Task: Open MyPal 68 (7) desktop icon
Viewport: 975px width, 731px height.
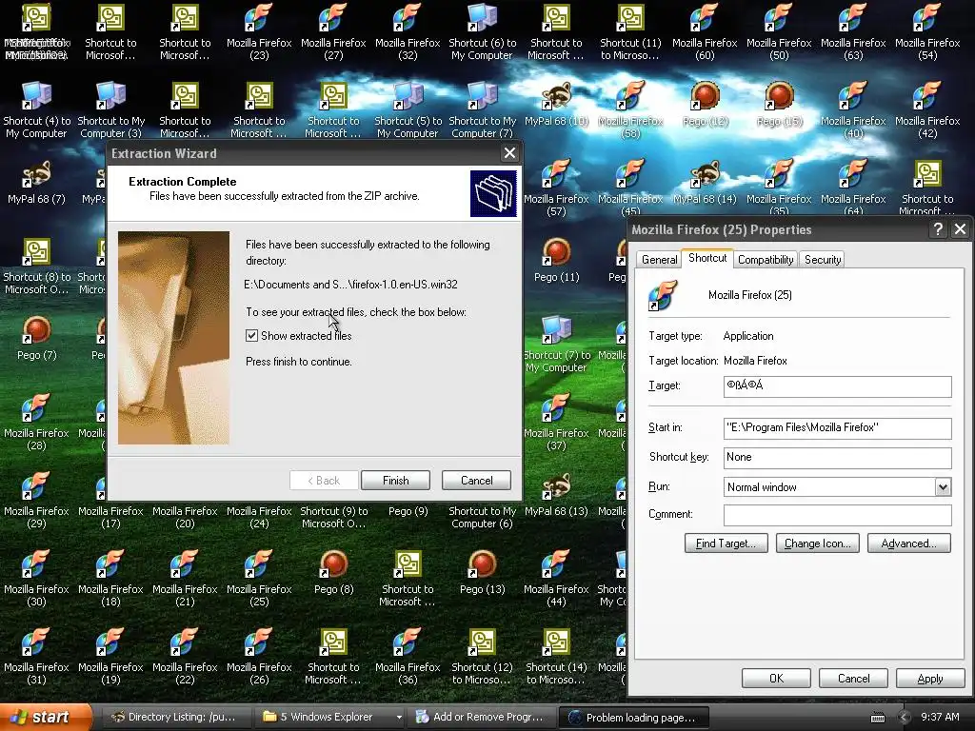Action: 36,182
